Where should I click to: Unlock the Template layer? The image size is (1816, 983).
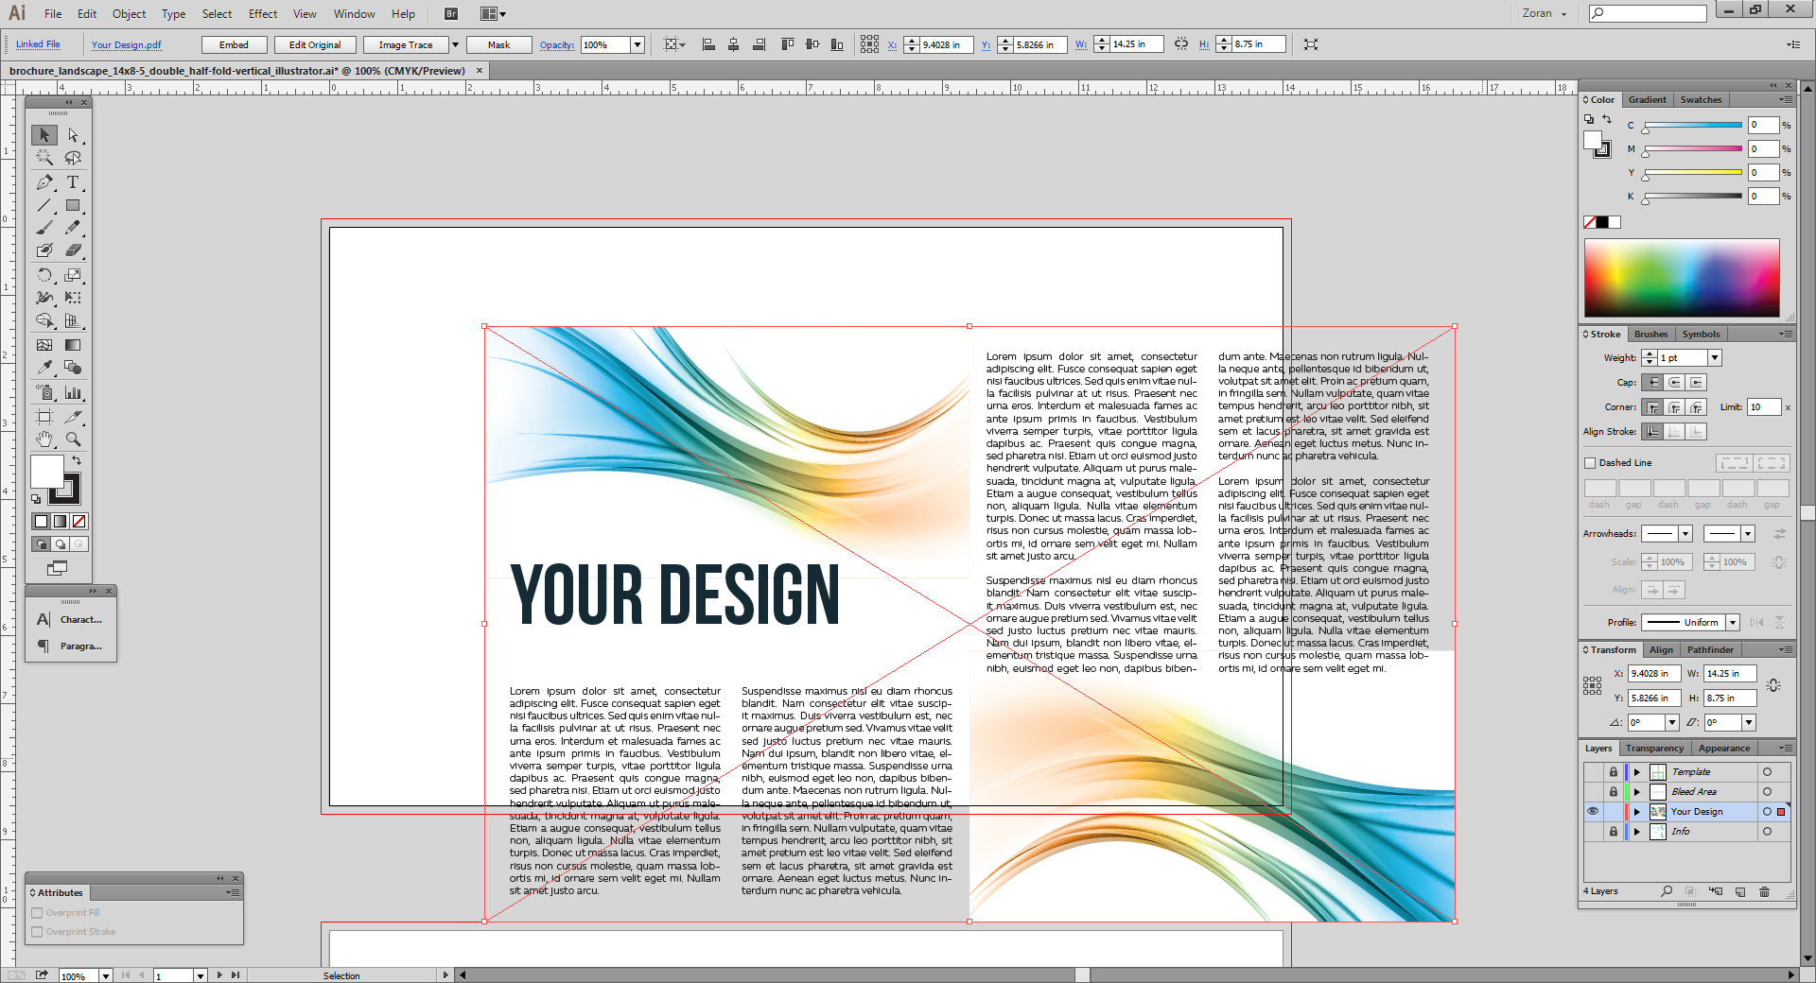[1614, 772]
